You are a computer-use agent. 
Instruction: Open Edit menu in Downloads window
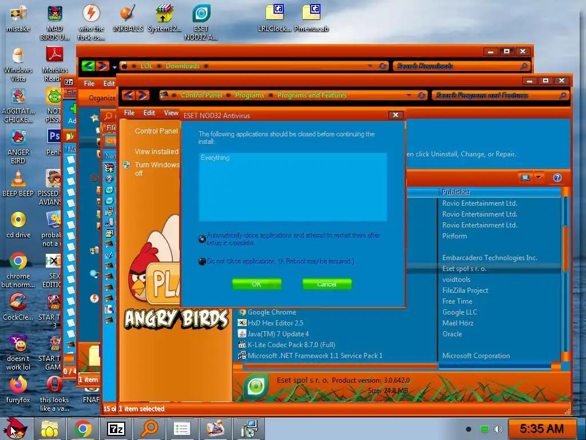(x=109, y=84)
